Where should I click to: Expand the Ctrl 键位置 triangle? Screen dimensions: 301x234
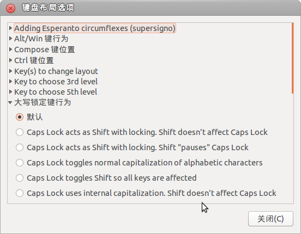tap(10, 60)
